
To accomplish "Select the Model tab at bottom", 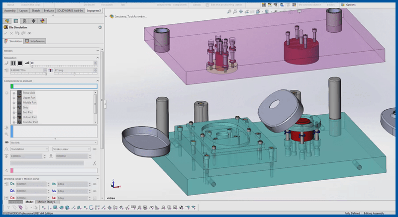I will point(29,202).
